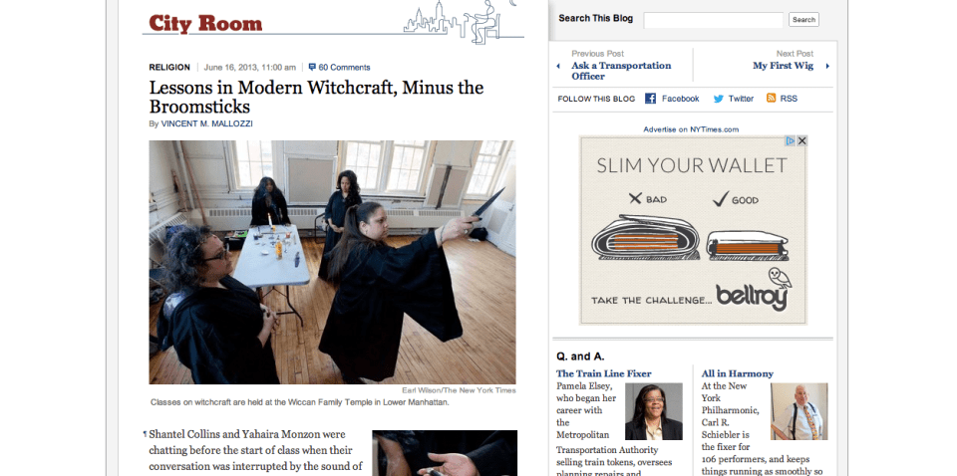Click the Search button

803,20
